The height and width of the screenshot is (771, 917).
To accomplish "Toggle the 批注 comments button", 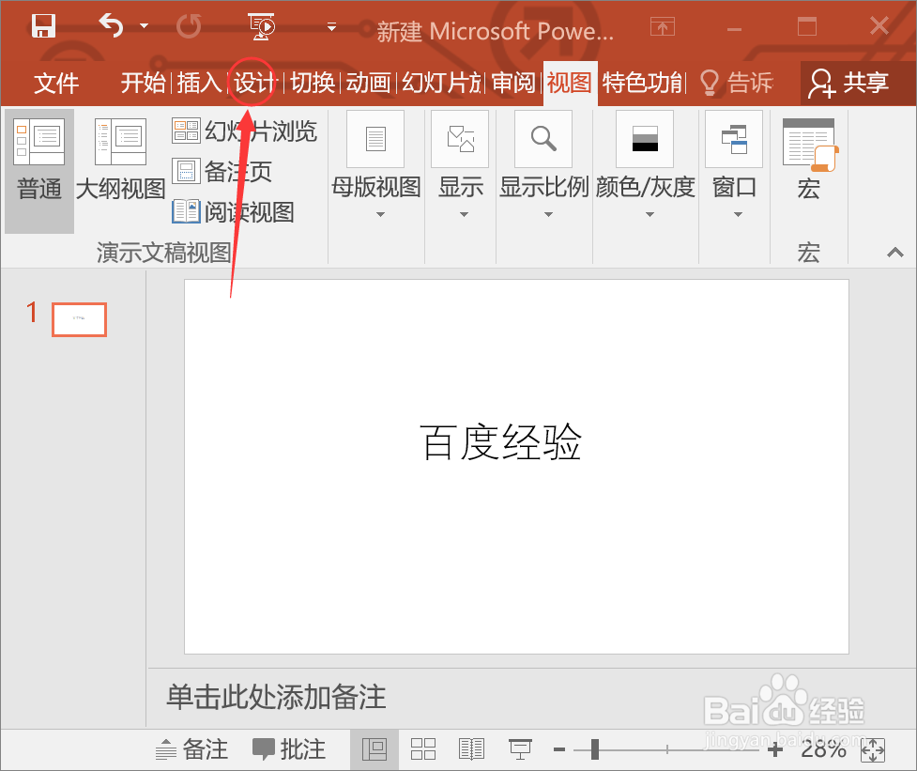I will tap(289, 749).
